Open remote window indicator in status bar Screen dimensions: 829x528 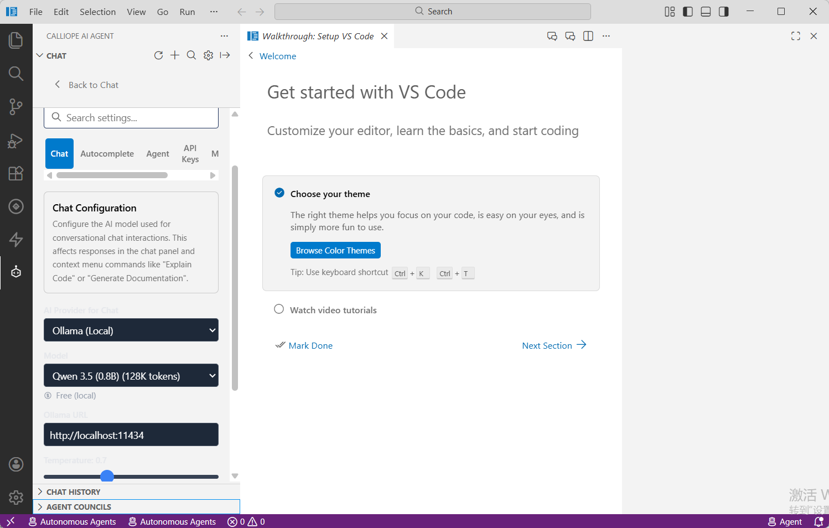[11, 521]
